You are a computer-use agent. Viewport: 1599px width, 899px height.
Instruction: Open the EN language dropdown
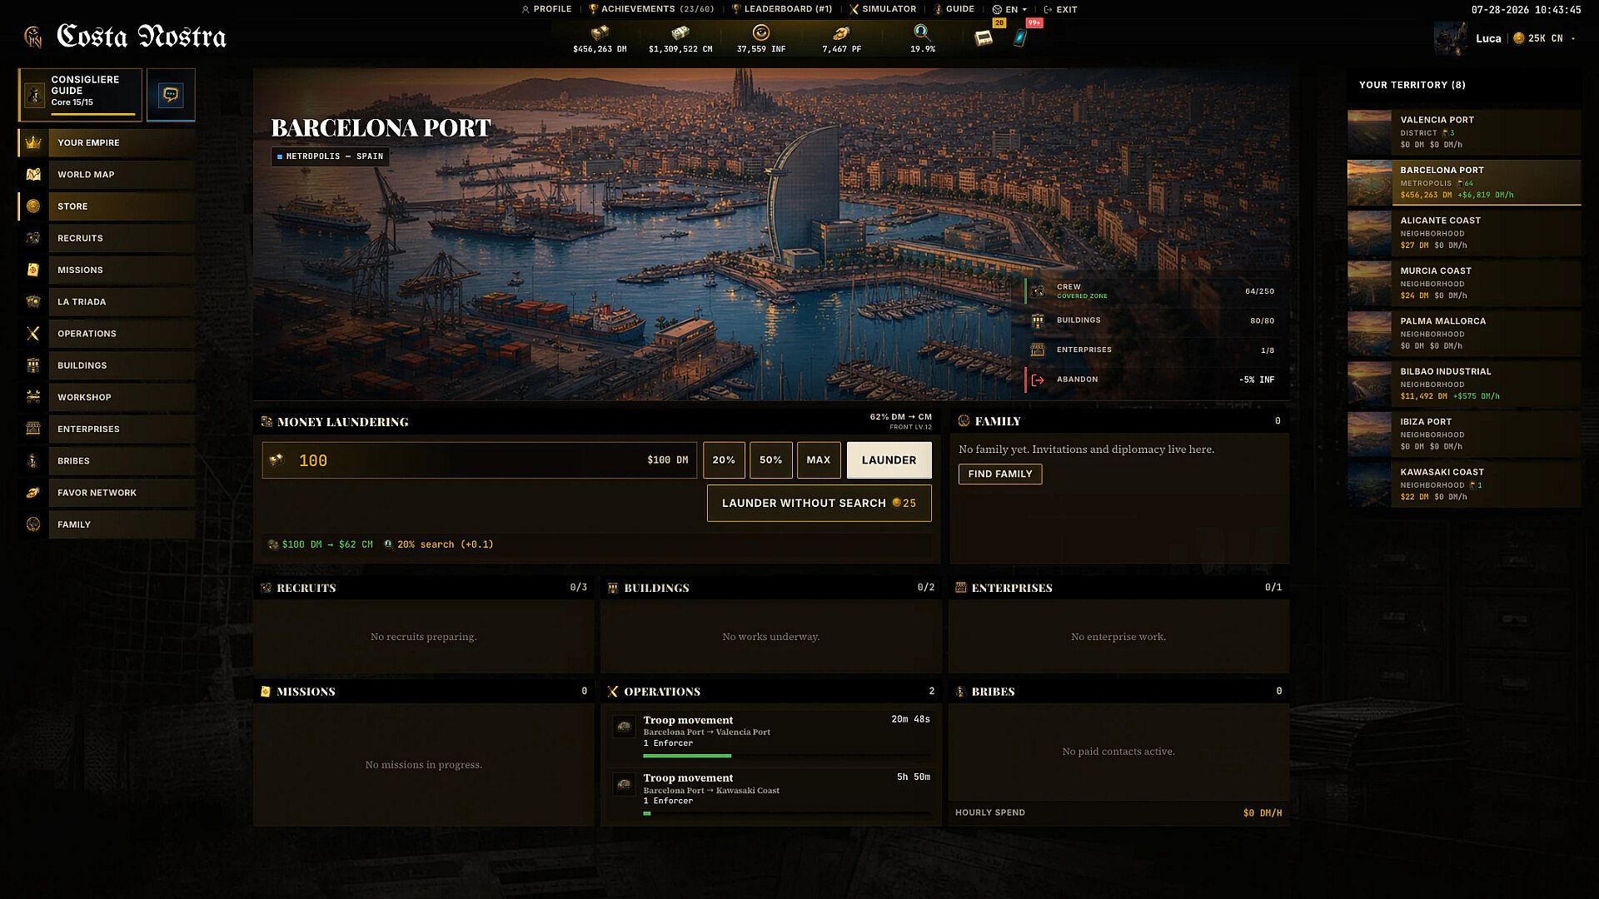pyautogui.click(x=1009, y=9)
